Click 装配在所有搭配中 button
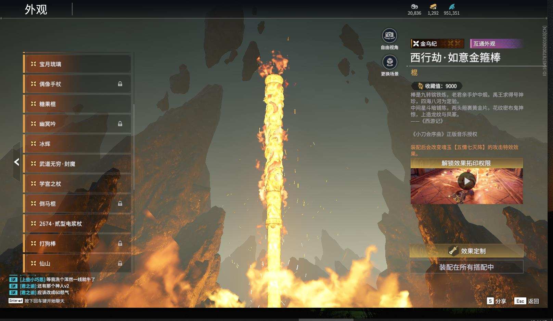553x321 pixels. 466,267
